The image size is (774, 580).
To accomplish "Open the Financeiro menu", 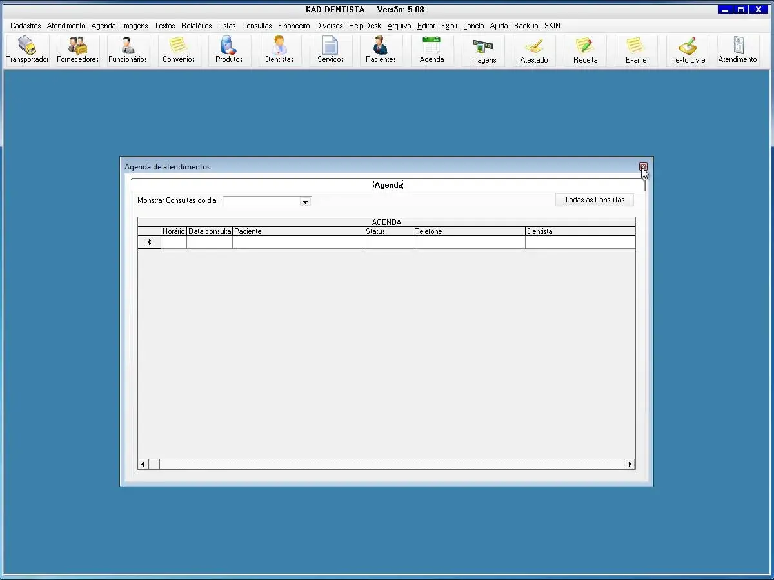I will [293, 26].
